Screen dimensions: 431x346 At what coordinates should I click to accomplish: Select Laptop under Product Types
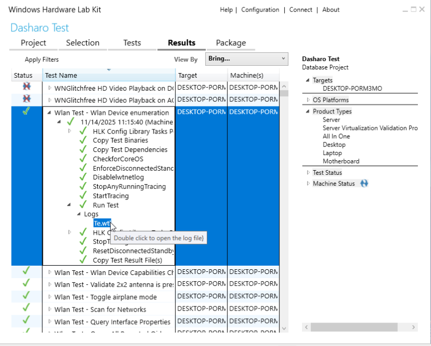tap(332, 153)
